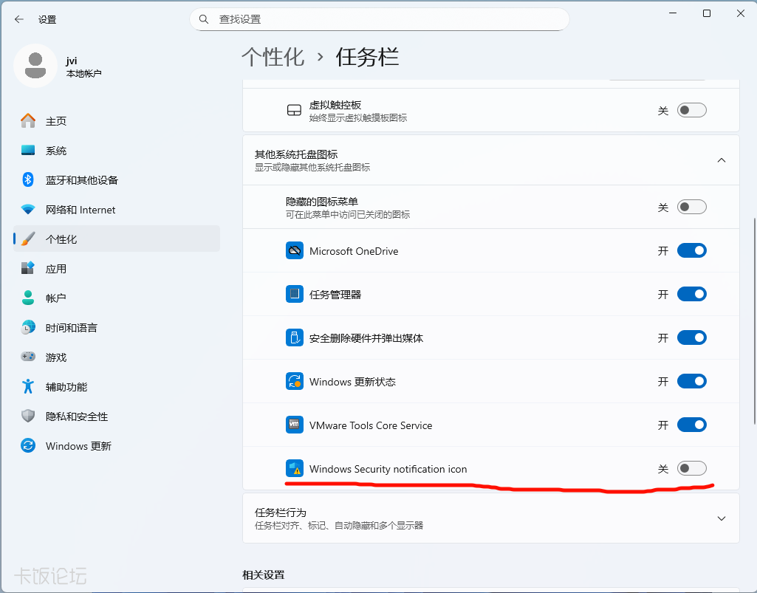Click the 任务管理器 app icon
Screen dimensions: 757x593
(295, 295)
